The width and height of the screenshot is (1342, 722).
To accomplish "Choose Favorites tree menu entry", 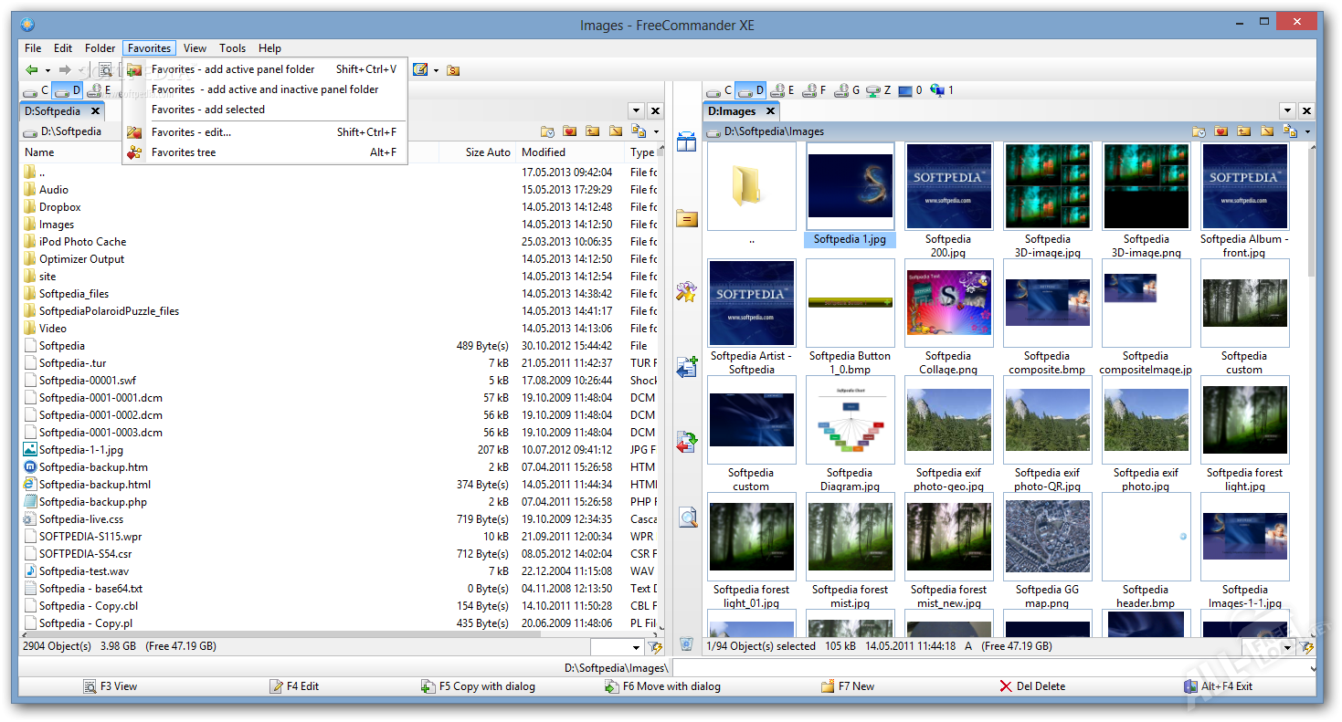I will coord(184,152).
